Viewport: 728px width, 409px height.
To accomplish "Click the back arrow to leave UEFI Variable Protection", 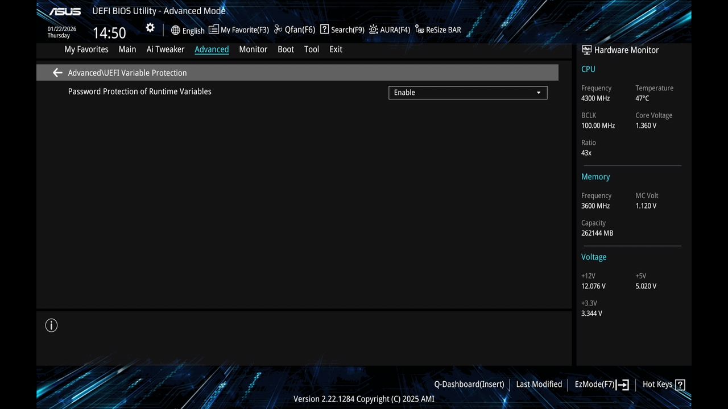I will [57, 73].
